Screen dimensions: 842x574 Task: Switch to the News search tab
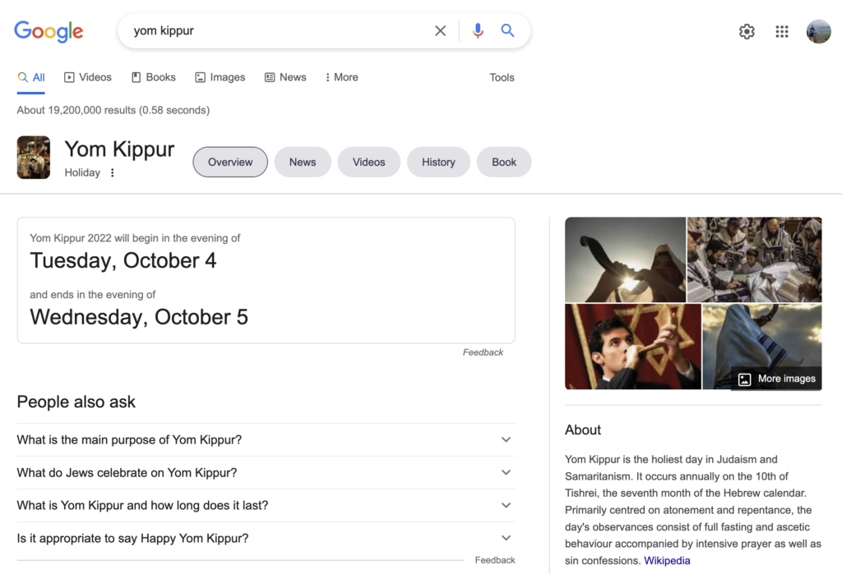[x=285, y=77]
